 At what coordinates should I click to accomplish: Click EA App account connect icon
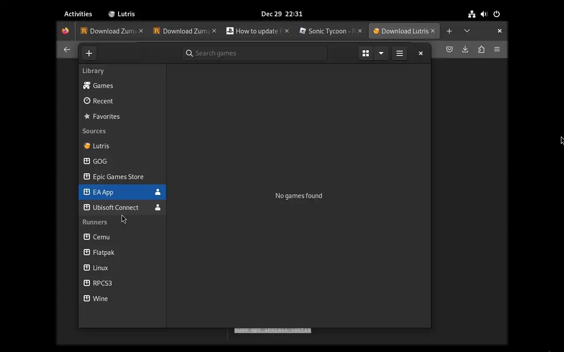pyautogui.click(x=158, y=192)
